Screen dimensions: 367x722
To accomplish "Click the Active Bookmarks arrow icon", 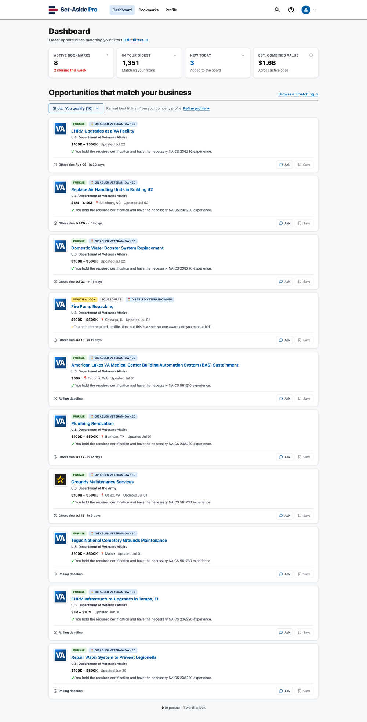I will 107,55.
